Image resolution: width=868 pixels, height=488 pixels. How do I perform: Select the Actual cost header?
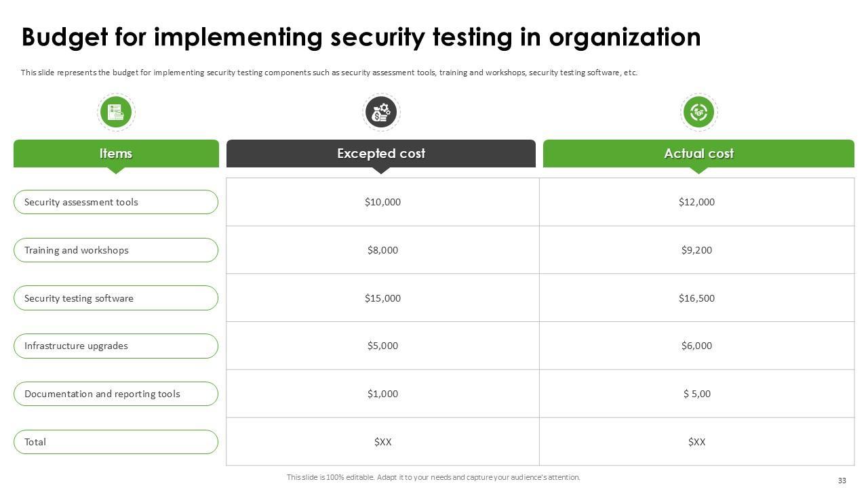698,154
